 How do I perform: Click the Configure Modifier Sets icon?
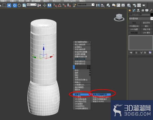pyautogui.click(x=150, y=53)
